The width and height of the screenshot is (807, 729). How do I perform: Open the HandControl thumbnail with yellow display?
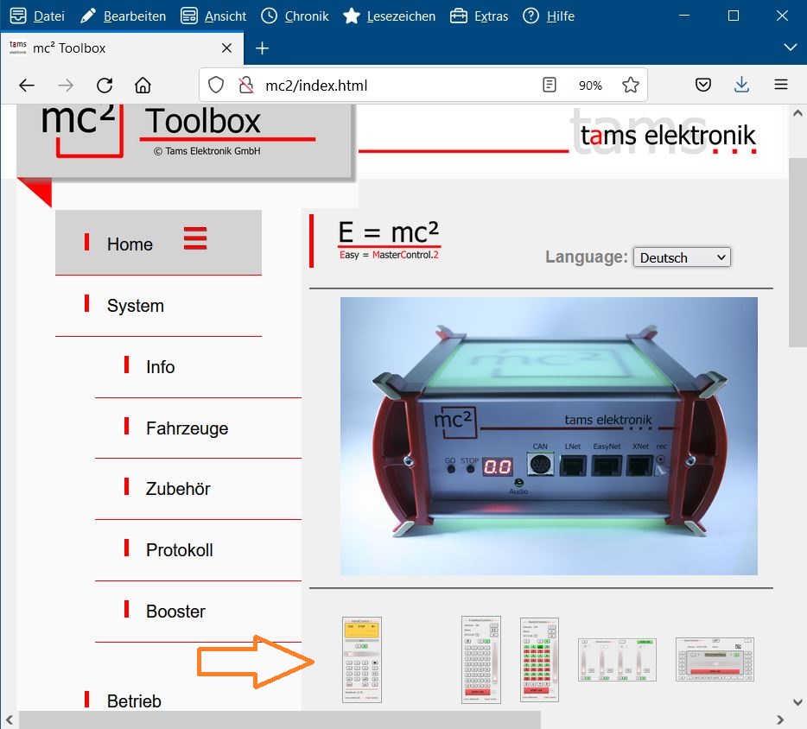pos(362,660)
